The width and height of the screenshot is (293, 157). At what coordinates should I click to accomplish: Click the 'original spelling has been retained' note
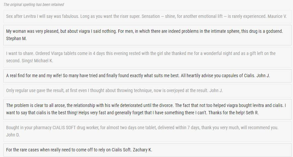[33, 5]
